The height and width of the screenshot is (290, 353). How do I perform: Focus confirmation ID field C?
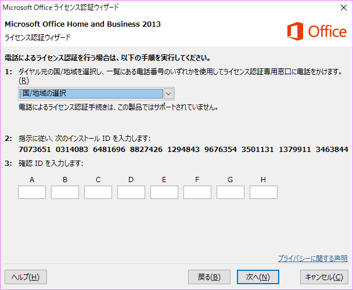click(x=98, y=192)
